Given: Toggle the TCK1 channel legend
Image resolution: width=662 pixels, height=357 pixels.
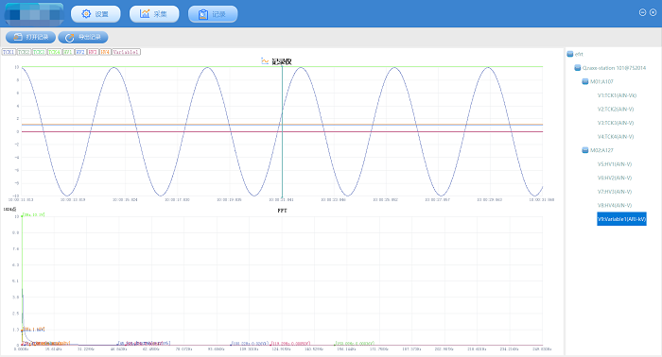Looking at the screenshot, I should [9, 52].
